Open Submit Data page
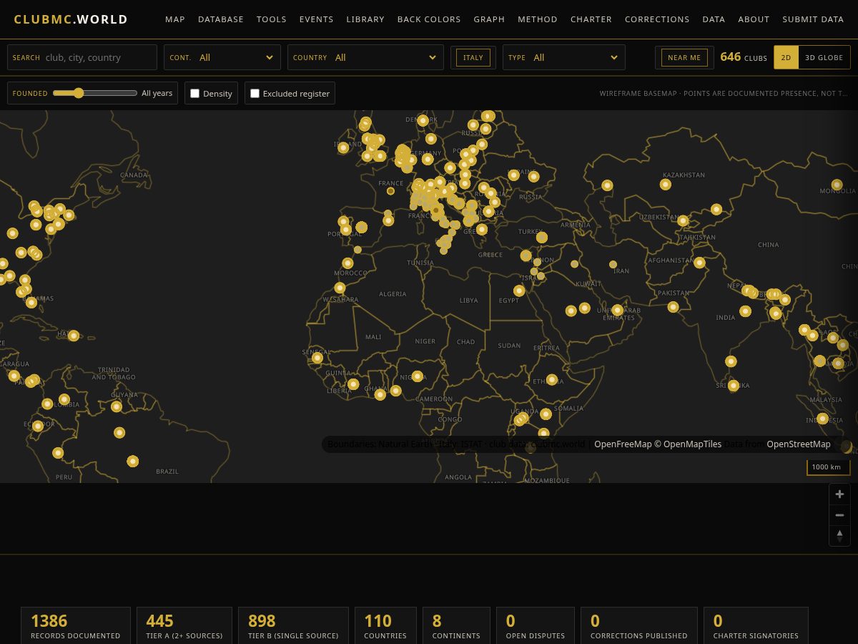This screenshot has width=858, height=644. 813,19
